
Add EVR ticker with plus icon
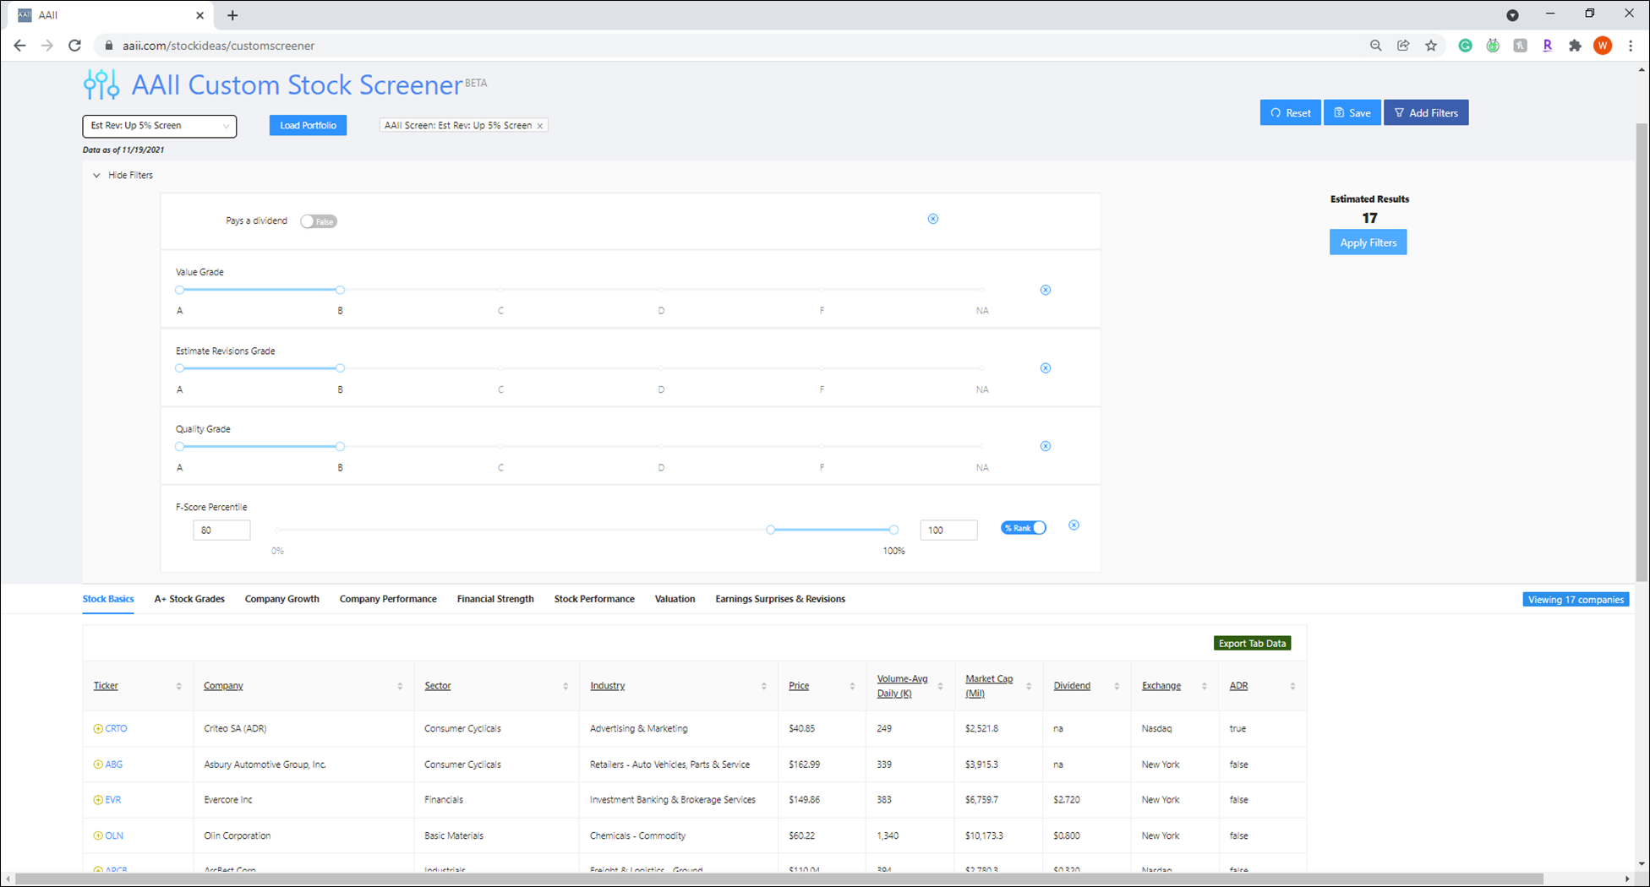[x=98, y=800]
